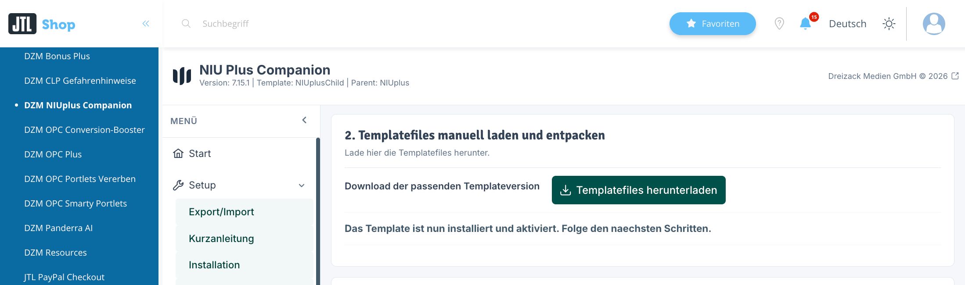This screenshot has height=285, width=965.
Task: Open Installation submenu item
Action: tap(244, 265)
